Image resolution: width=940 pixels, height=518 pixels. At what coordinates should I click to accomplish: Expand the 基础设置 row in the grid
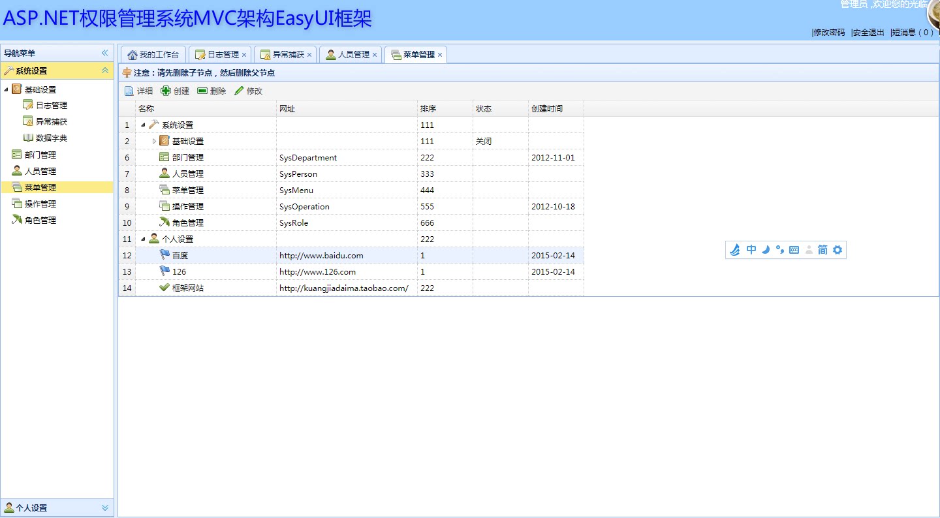[x=154, y=141]
